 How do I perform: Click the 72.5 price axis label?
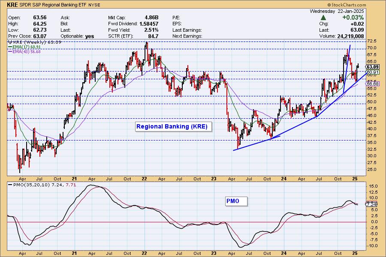372,41
